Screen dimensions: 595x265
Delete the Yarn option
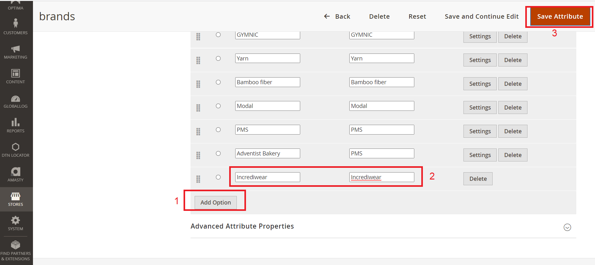[x=513, y=60]
